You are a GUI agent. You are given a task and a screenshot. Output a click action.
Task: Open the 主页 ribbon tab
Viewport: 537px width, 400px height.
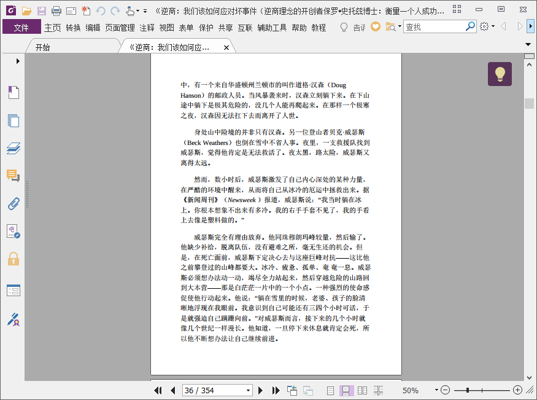coord(52,28)
